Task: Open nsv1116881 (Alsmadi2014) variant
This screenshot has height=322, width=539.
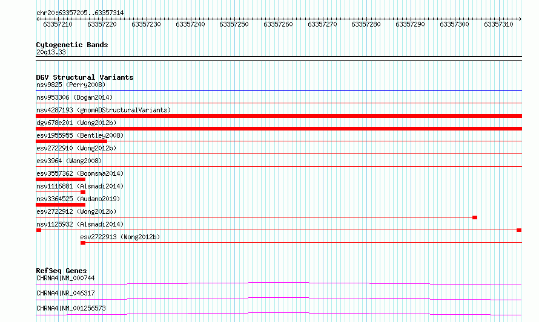Action: click(x=80, y=186)
